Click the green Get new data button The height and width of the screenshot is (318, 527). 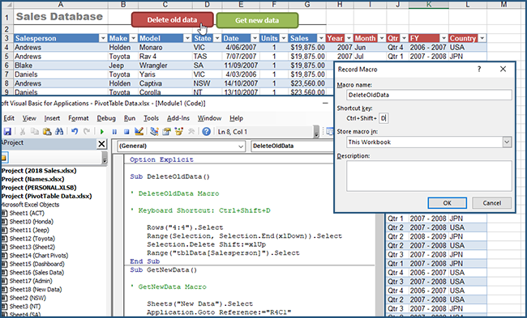[x=257, y=20]
